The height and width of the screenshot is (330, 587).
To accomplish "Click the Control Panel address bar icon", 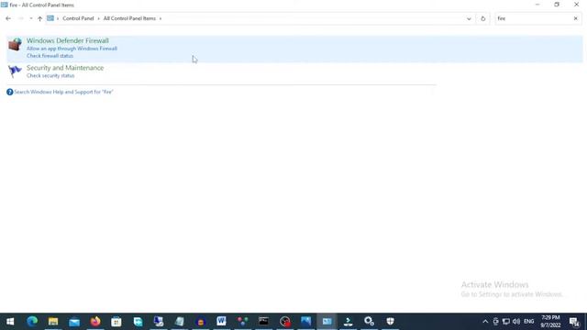I will (x=50, y=18).
